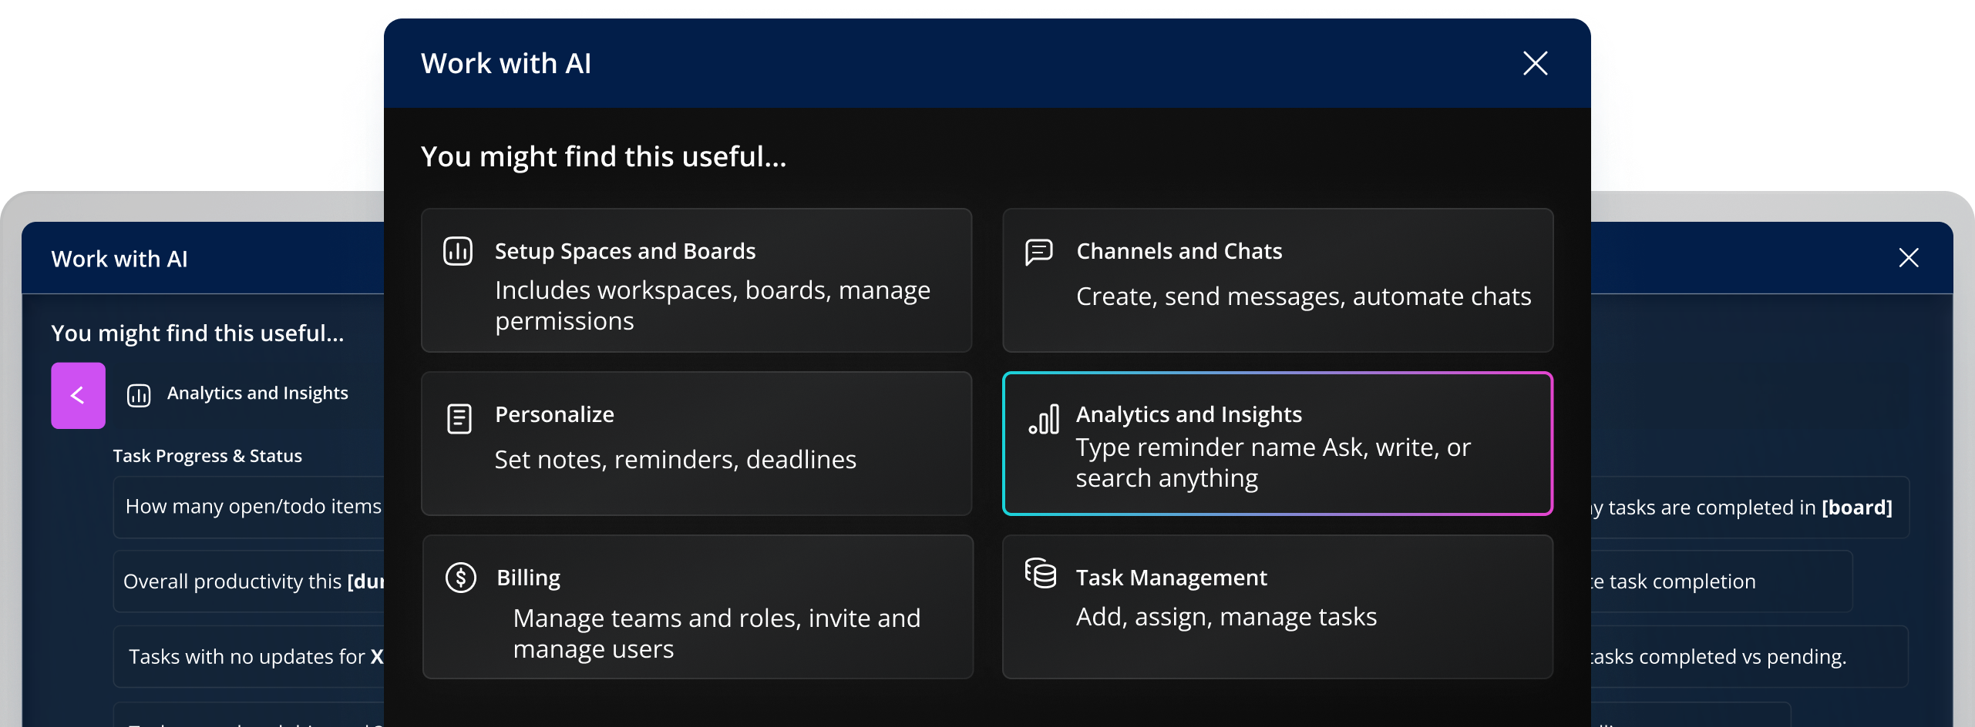
Task: Open the Task Management card
Action: (x=1277, y=607)
